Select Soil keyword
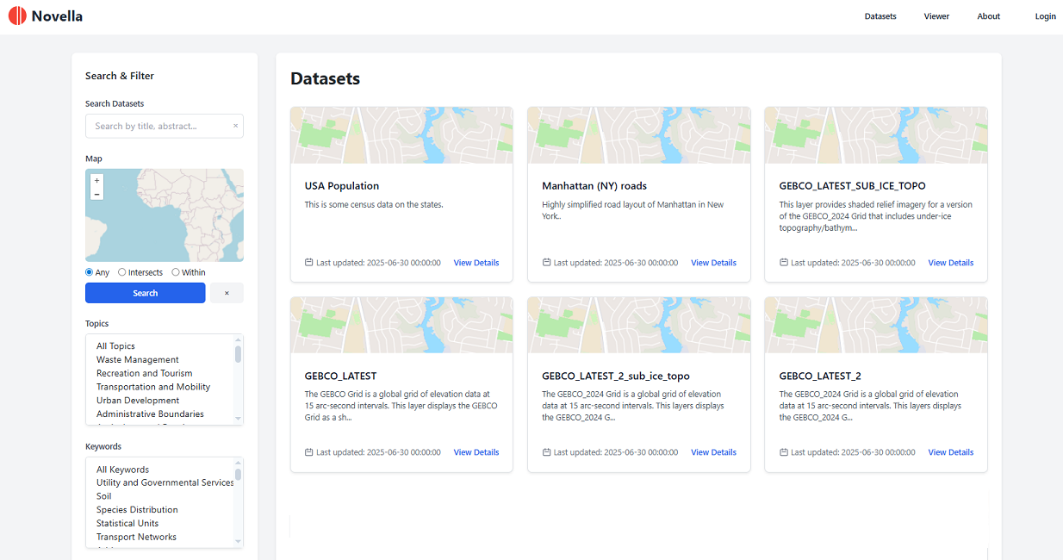Viewport: 1063px width, 560px height. click(103, 496)
